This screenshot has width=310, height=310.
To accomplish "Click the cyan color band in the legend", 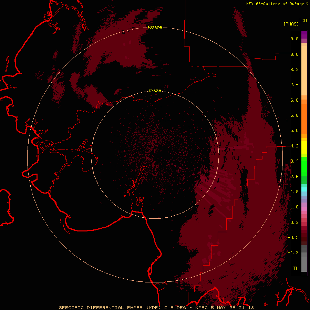I will tap(304, 189).
